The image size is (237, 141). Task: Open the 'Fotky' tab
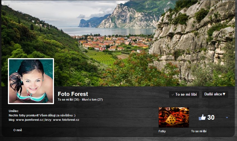pos(162,131)
